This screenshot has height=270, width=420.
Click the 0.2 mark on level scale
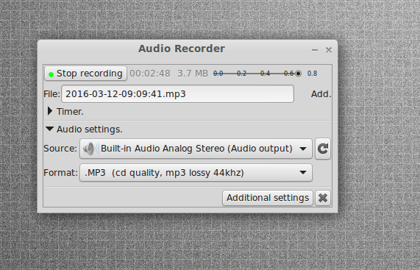click(x=241, y=74)
